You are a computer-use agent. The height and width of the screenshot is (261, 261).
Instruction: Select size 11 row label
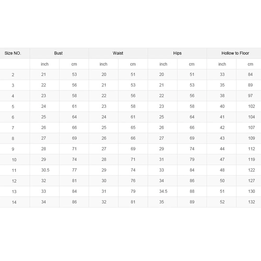(x=14, y=170)
